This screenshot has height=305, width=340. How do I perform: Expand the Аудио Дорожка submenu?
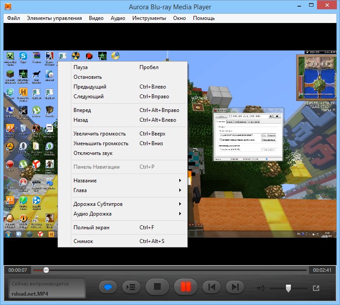click(x=123, y=214)
